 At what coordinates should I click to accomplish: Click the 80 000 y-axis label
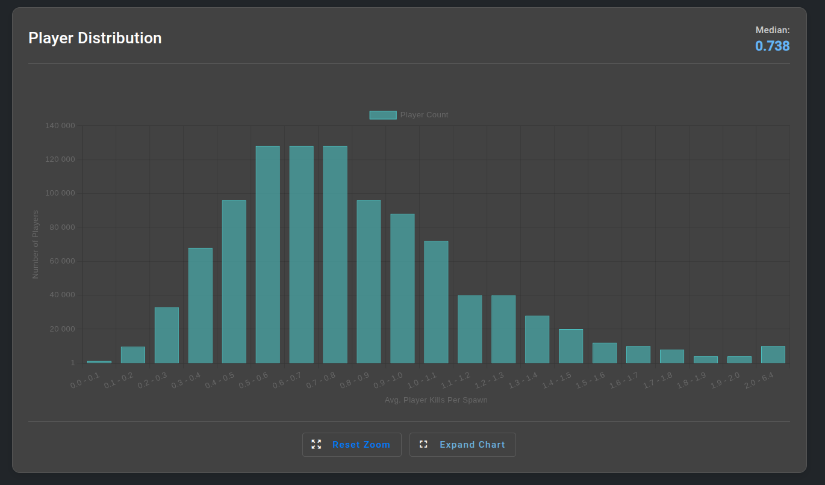[x=63, y=227]
